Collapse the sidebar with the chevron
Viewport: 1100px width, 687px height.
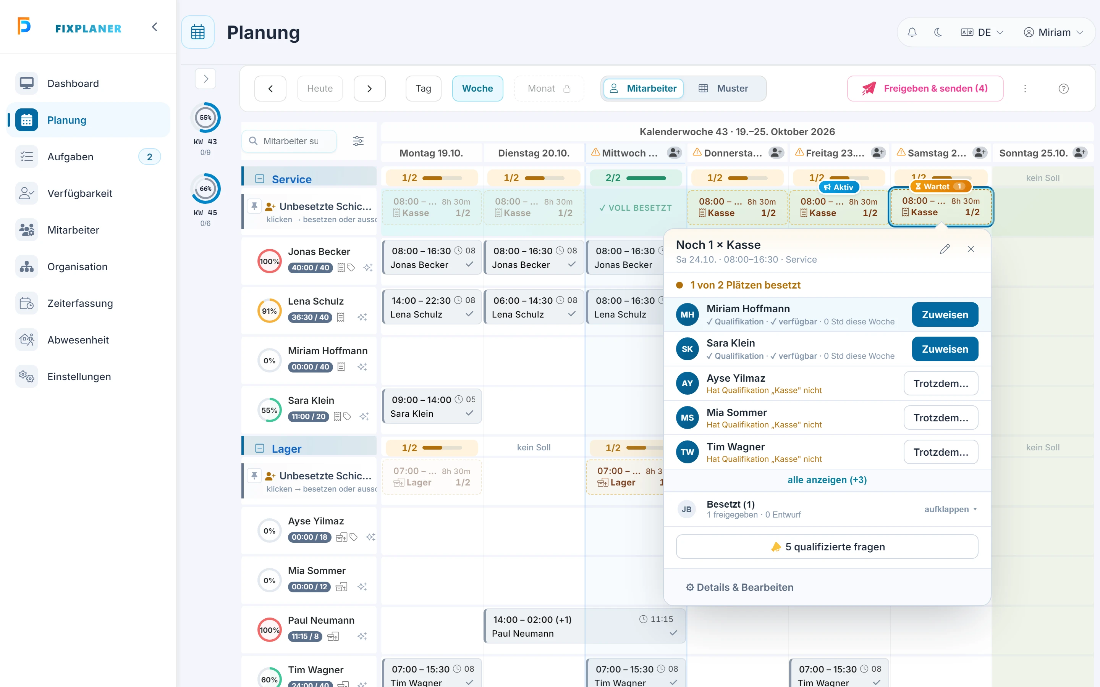pyautogui.click(x=155, y=27)
